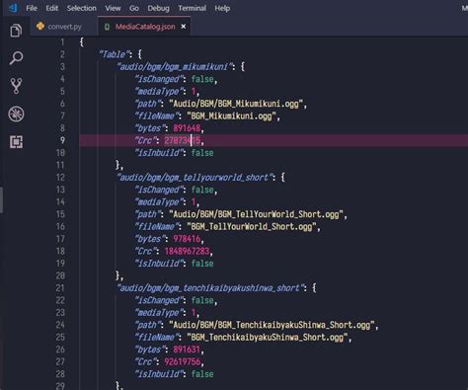The width and height of the screenshot is (468, 390).
Task: Switch to the convert.py tab
Action: point(64,27)
